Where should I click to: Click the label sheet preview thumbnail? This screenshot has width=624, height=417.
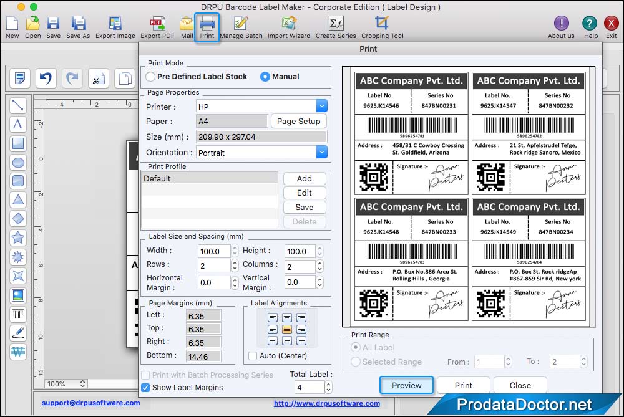[x=470, y=196]
